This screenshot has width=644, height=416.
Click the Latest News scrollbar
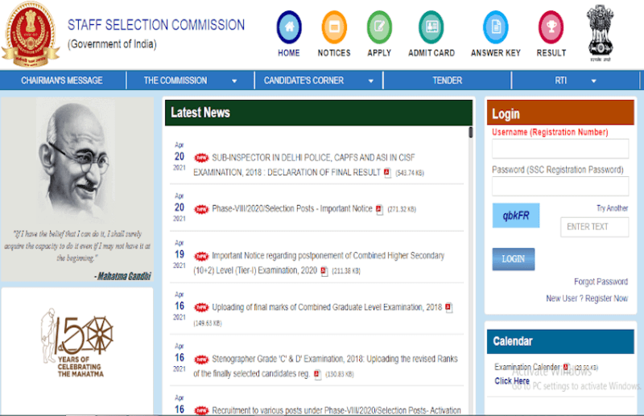tap(470, 241)
